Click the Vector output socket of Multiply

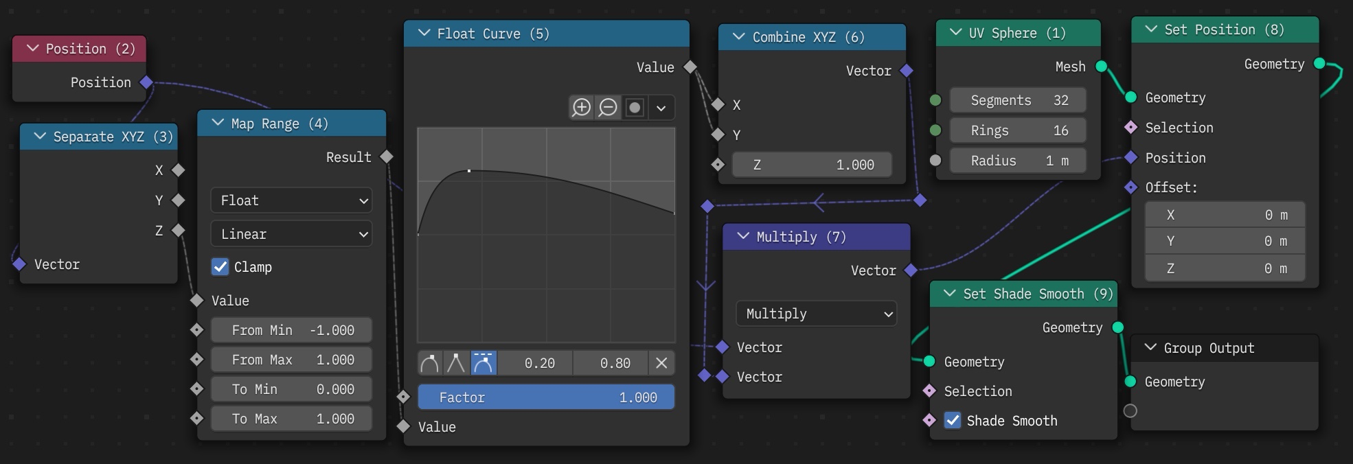click(911, 270)
